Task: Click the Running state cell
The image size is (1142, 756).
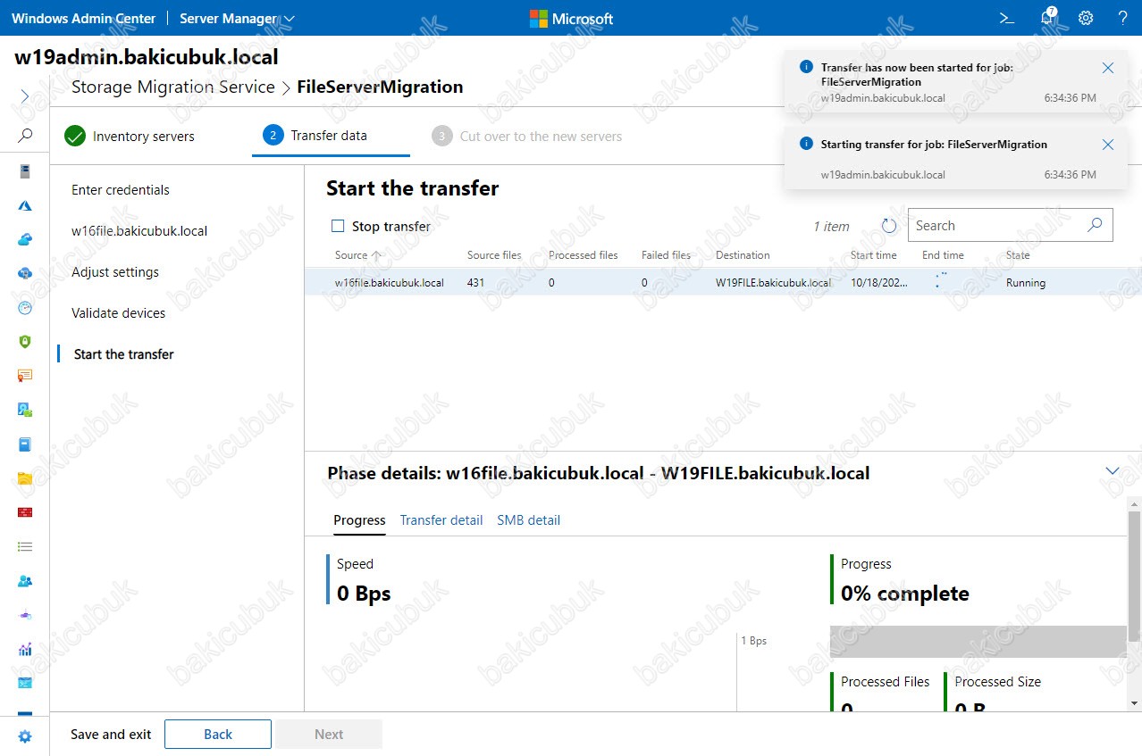Action: [1026, 283]
